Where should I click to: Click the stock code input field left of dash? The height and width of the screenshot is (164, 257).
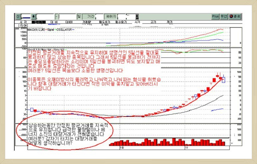[x=45, y=16]
